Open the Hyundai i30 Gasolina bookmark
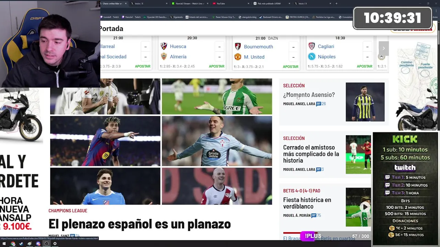 (155, 17)
